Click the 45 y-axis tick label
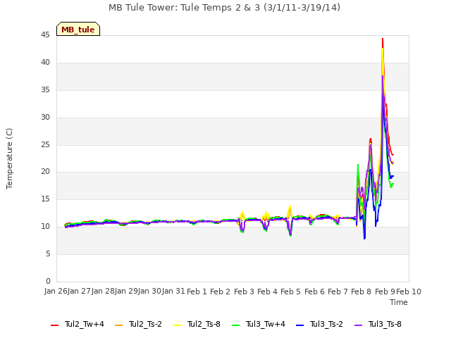The width and height of the screenshot is (451, 338). (x=45, y=35)
